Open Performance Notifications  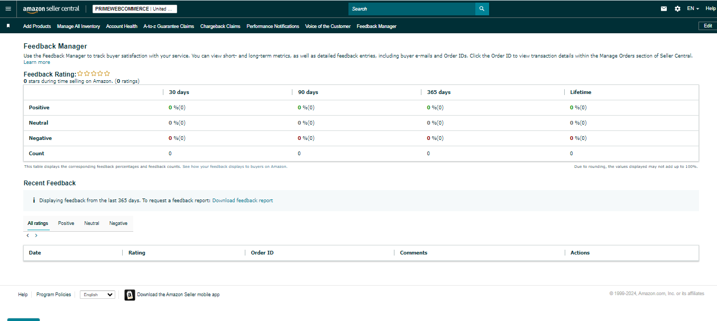coord(273,26)
